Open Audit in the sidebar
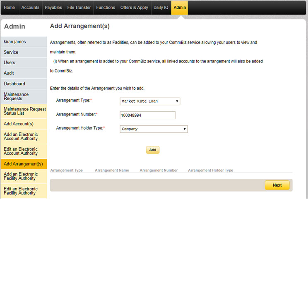Image resolution: width=308 pixels, height=288 pixels. [x=24, y=73]
